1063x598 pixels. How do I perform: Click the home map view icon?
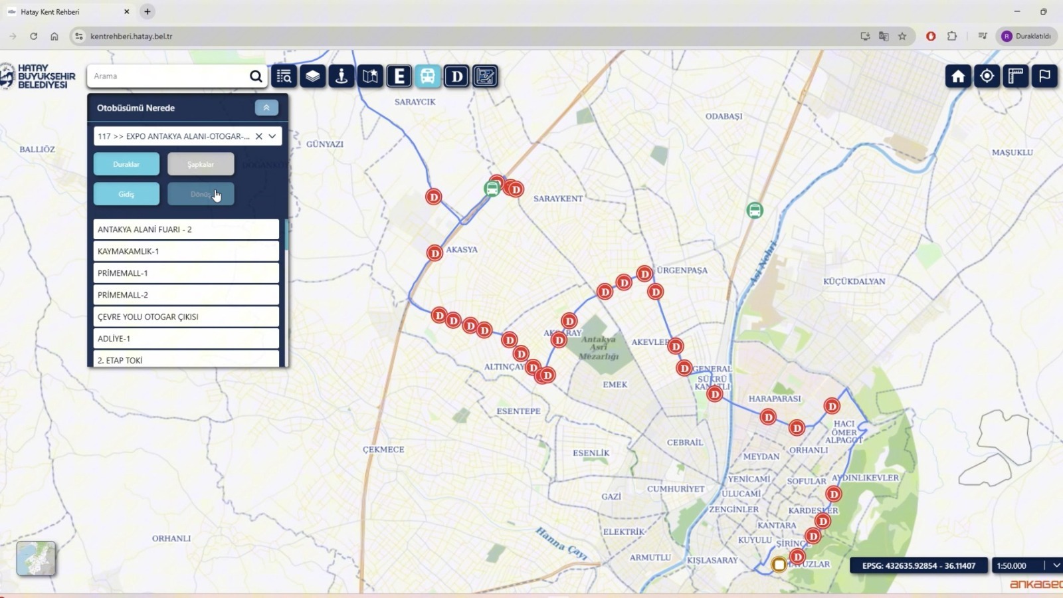tap(958, 76)
